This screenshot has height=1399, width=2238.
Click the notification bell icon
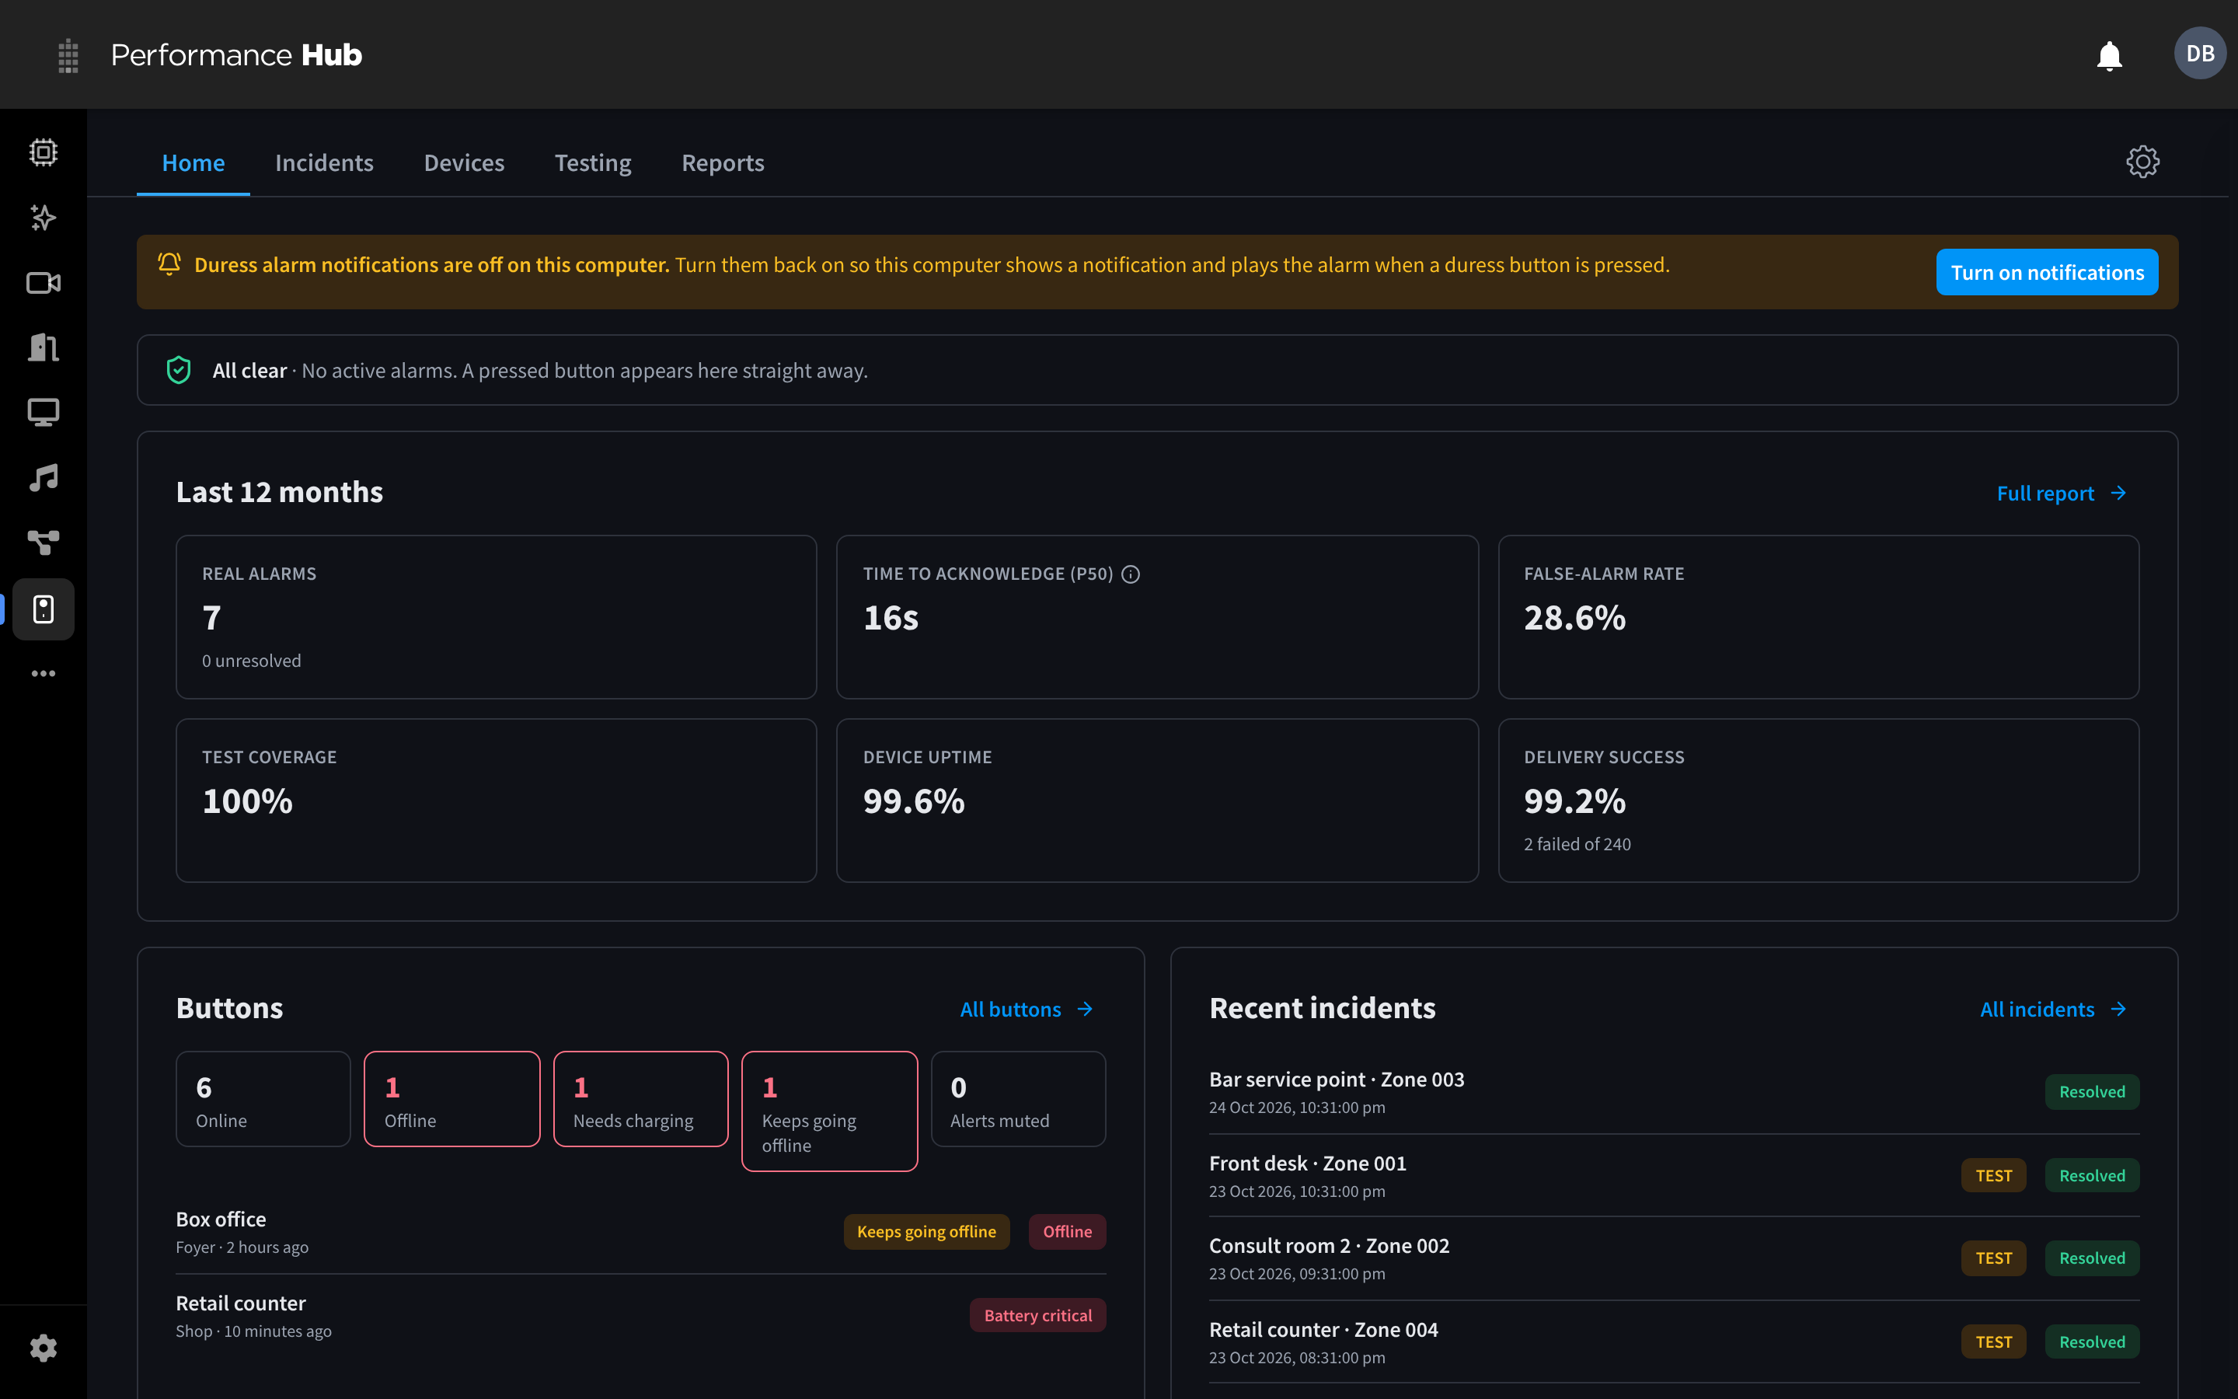[2108, 55]
